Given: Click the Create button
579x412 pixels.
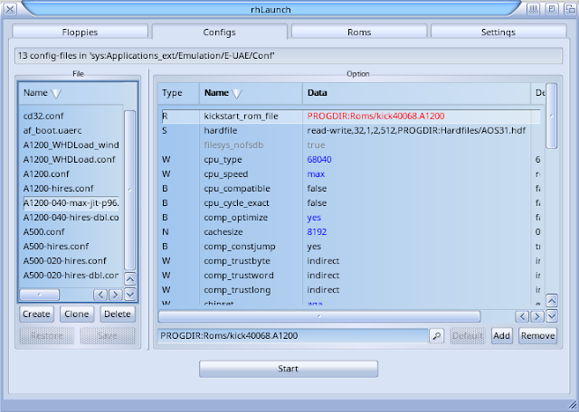Looking at the screenshot, I should pos(36,314).
